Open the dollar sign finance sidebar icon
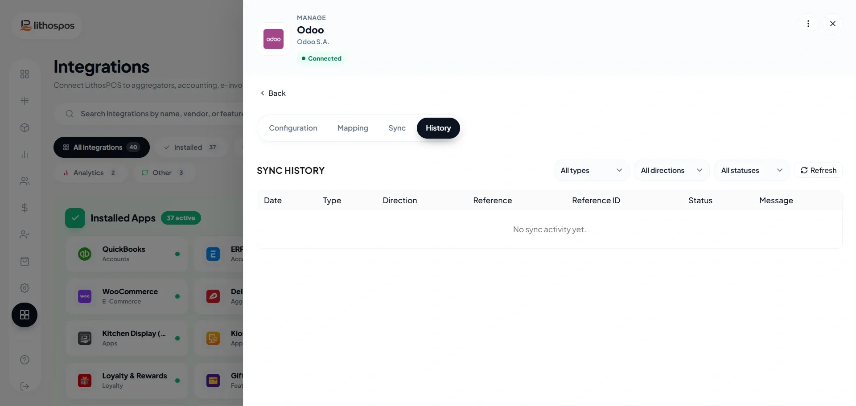 (25, 208)
